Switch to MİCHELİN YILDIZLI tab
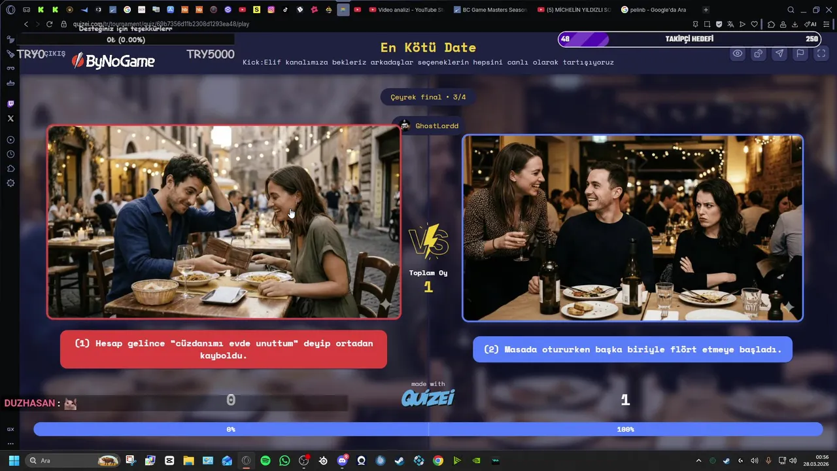 574,10
